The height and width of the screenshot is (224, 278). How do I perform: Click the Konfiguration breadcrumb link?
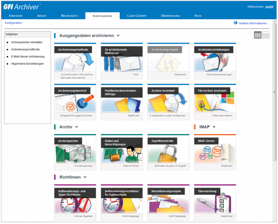(13, 23)
